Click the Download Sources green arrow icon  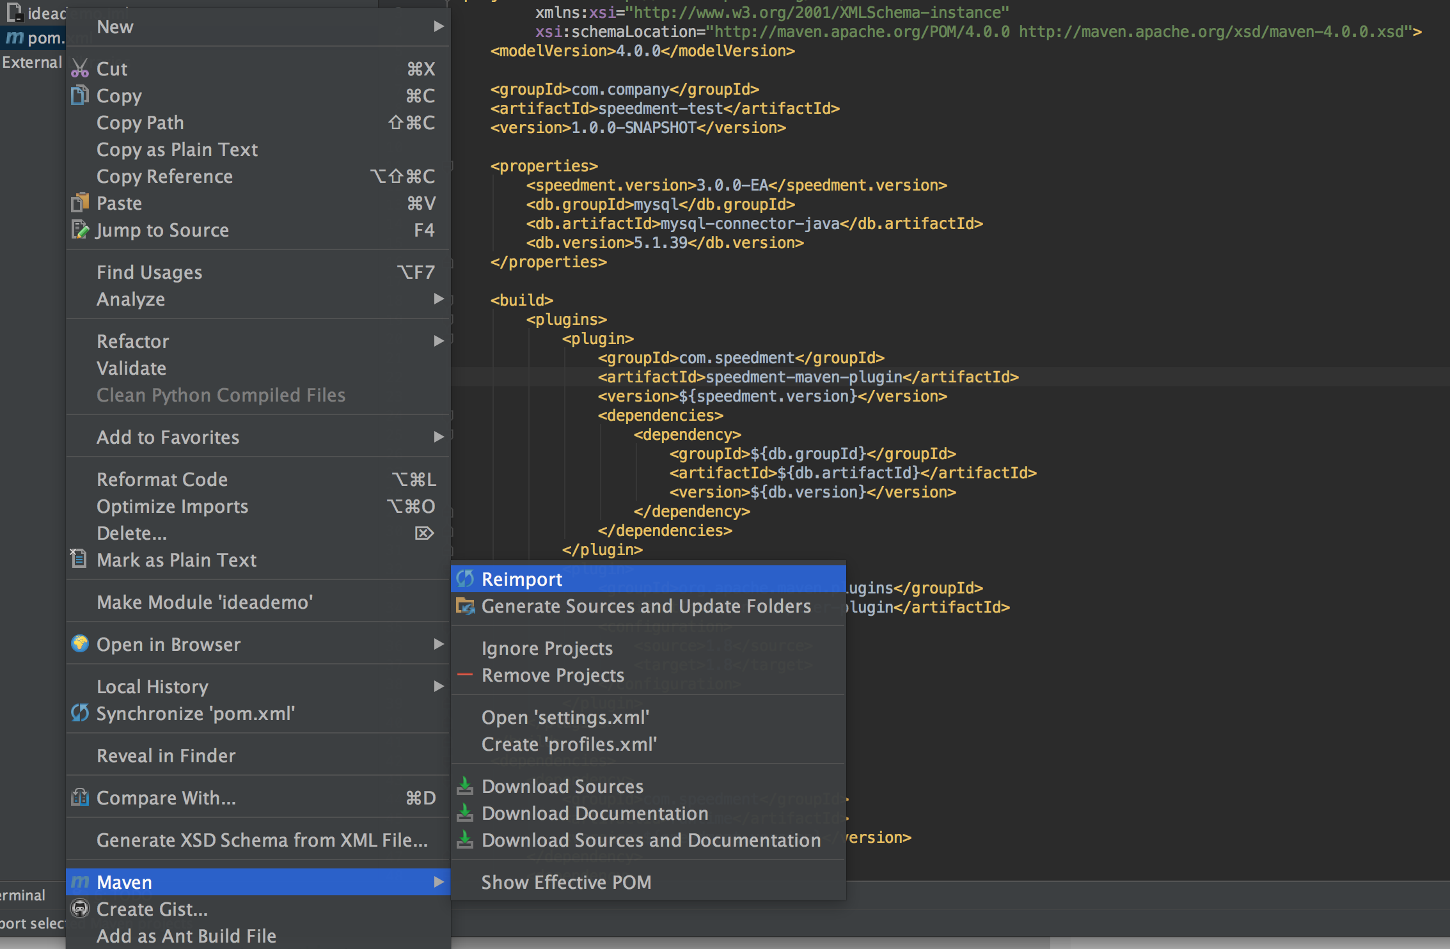click(x=465, y=786)
